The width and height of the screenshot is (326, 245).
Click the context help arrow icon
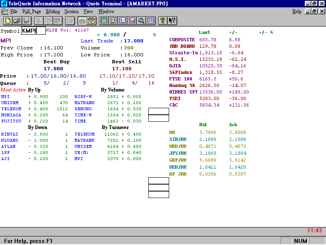pyautogui.click(x=172, y=21)
